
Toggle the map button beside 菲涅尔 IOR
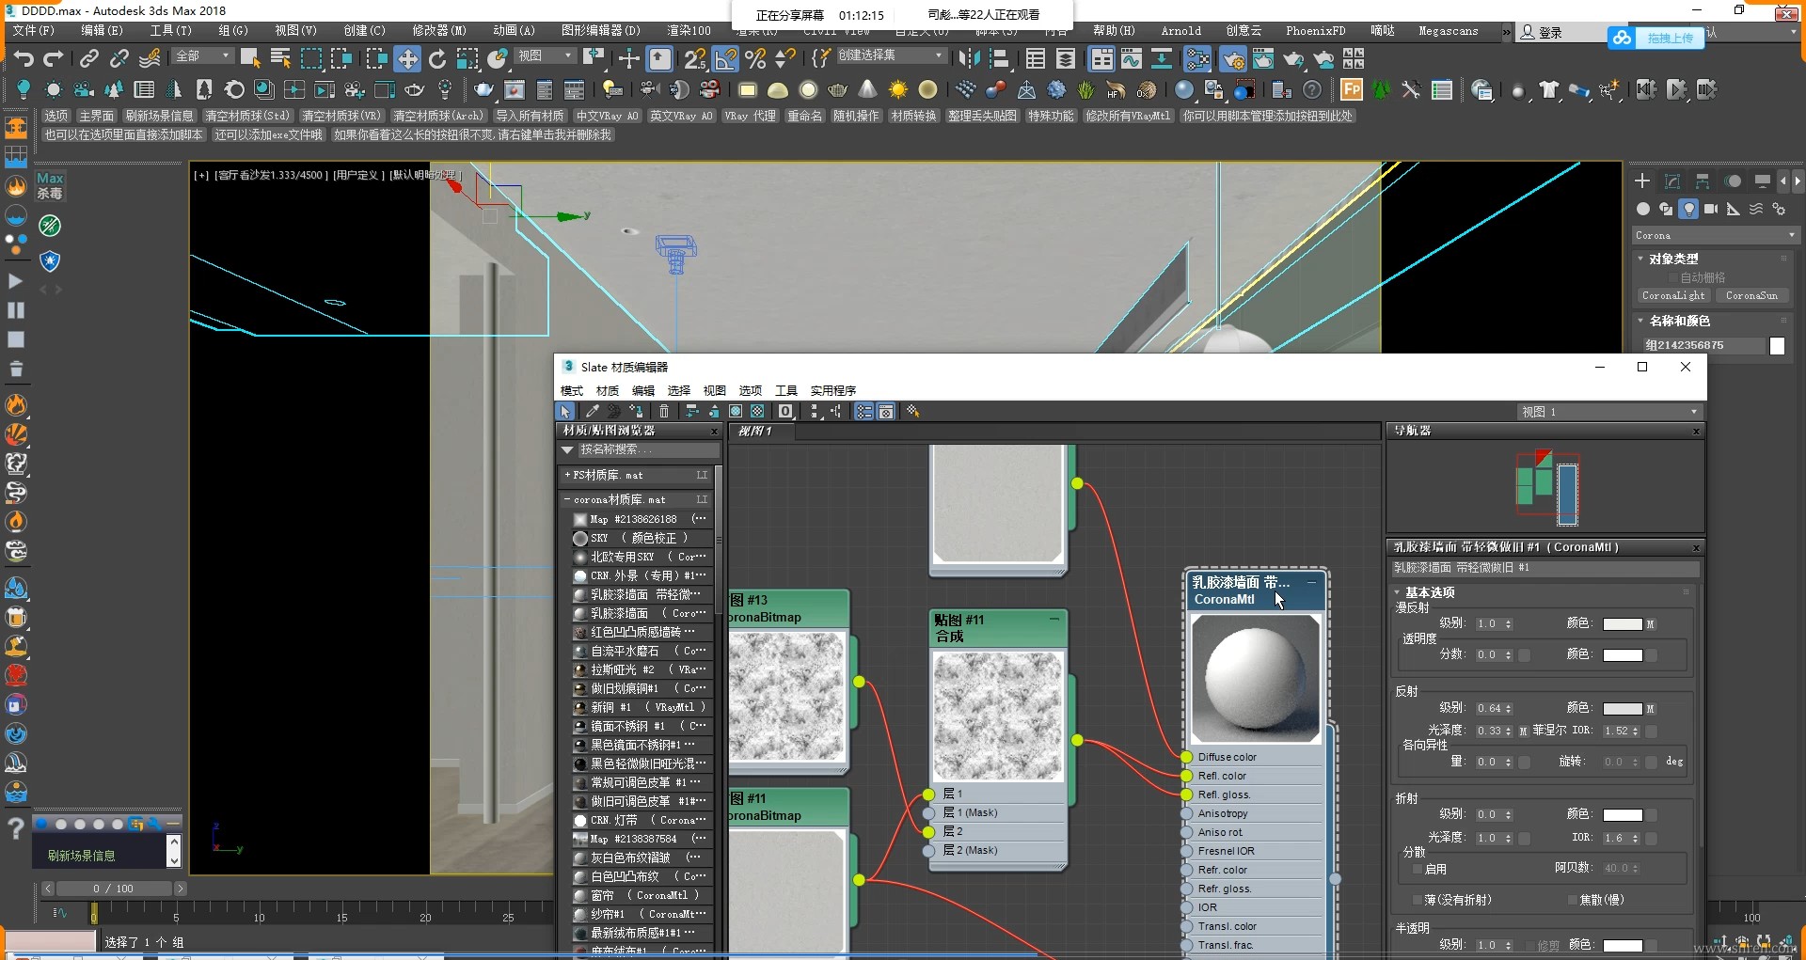(x=1651, y=731)
